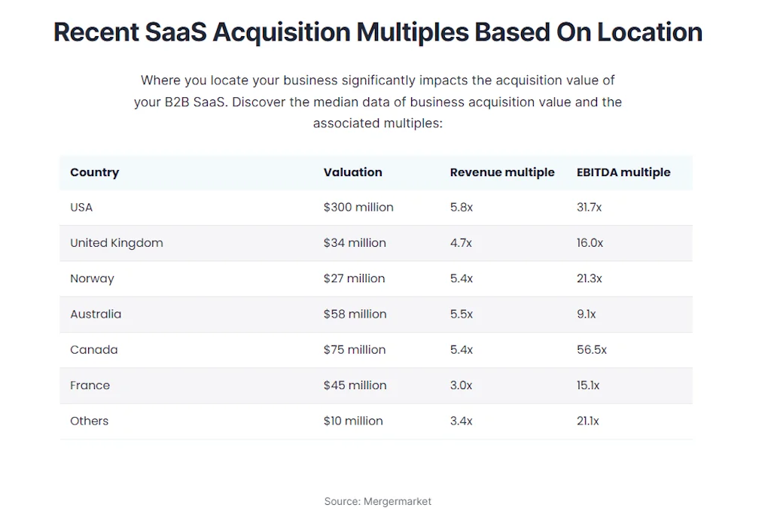Click the page title heading
Viewport: 771px width, 526px height.
click(376, 32)
